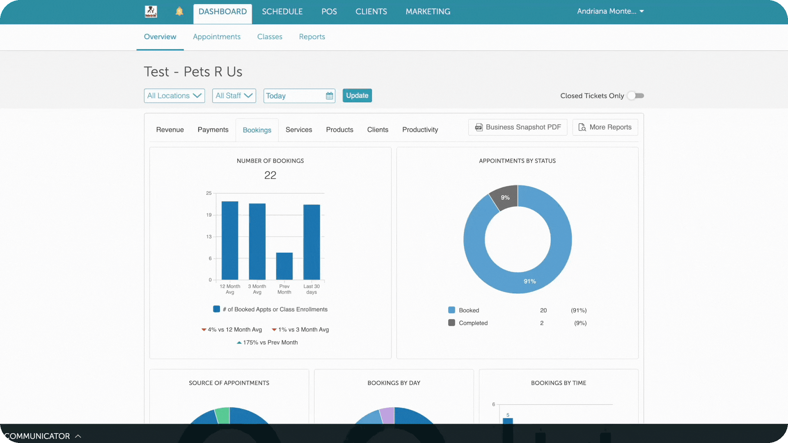
Task: Open the notifications bell with 5 alerts
Action: tap(179, 11)
